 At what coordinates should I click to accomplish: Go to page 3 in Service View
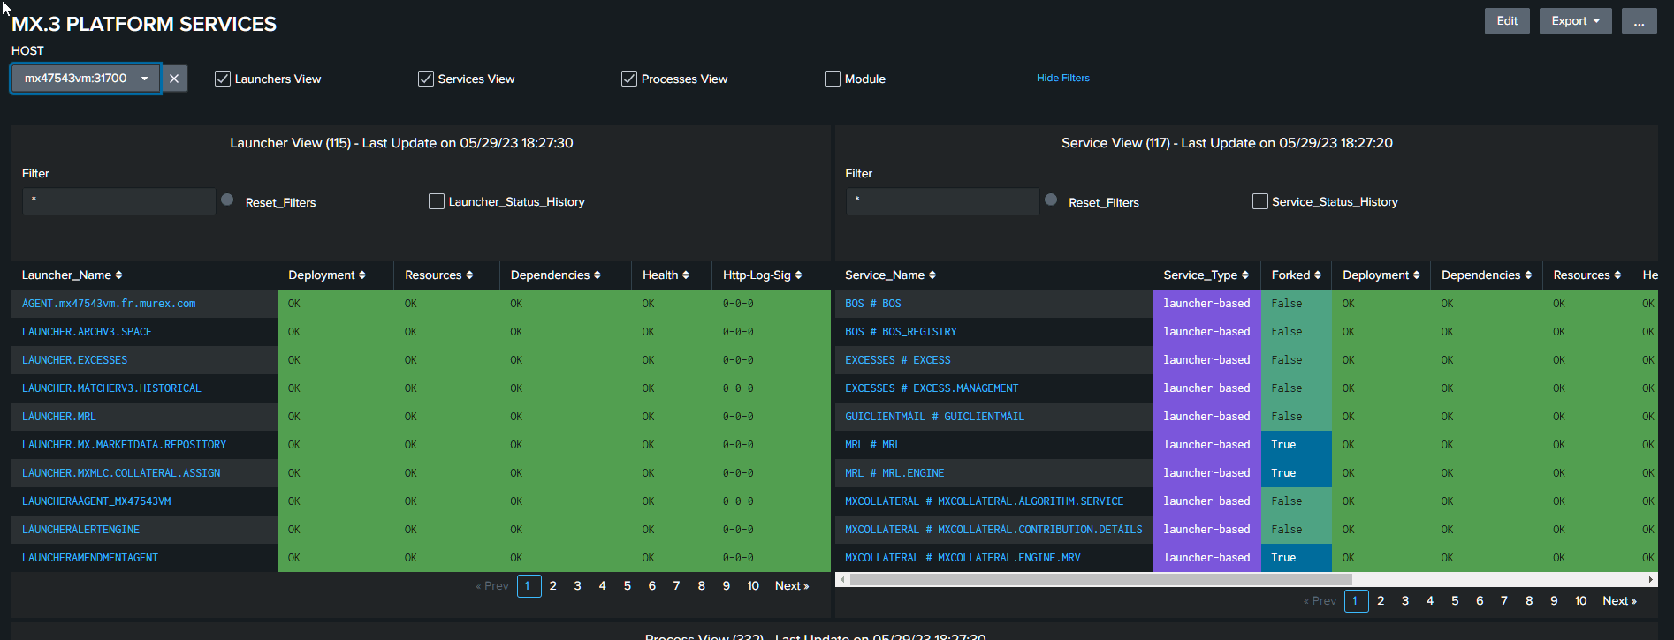pos(1405,600)
